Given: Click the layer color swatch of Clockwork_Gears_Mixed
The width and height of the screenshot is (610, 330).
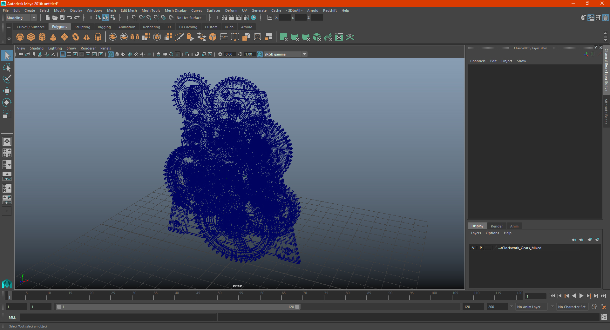Looking at the screenshot, I should pos(495,248).
